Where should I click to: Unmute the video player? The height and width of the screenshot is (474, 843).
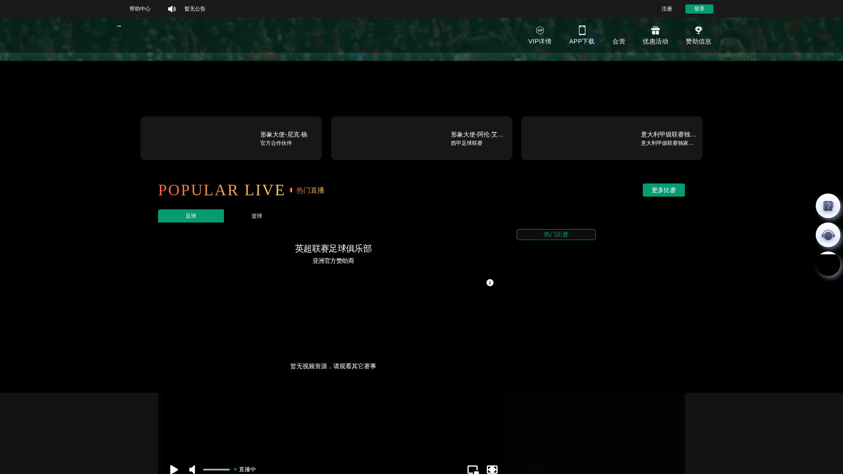192,469
